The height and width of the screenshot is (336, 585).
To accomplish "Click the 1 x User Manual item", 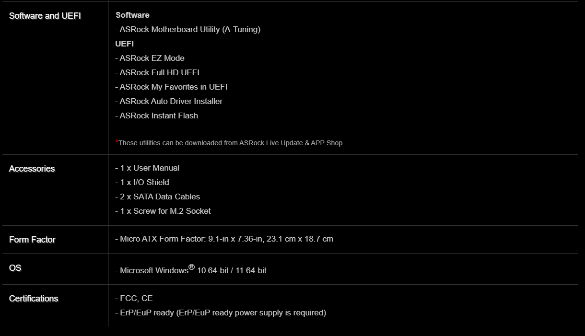I will (148, 168).
